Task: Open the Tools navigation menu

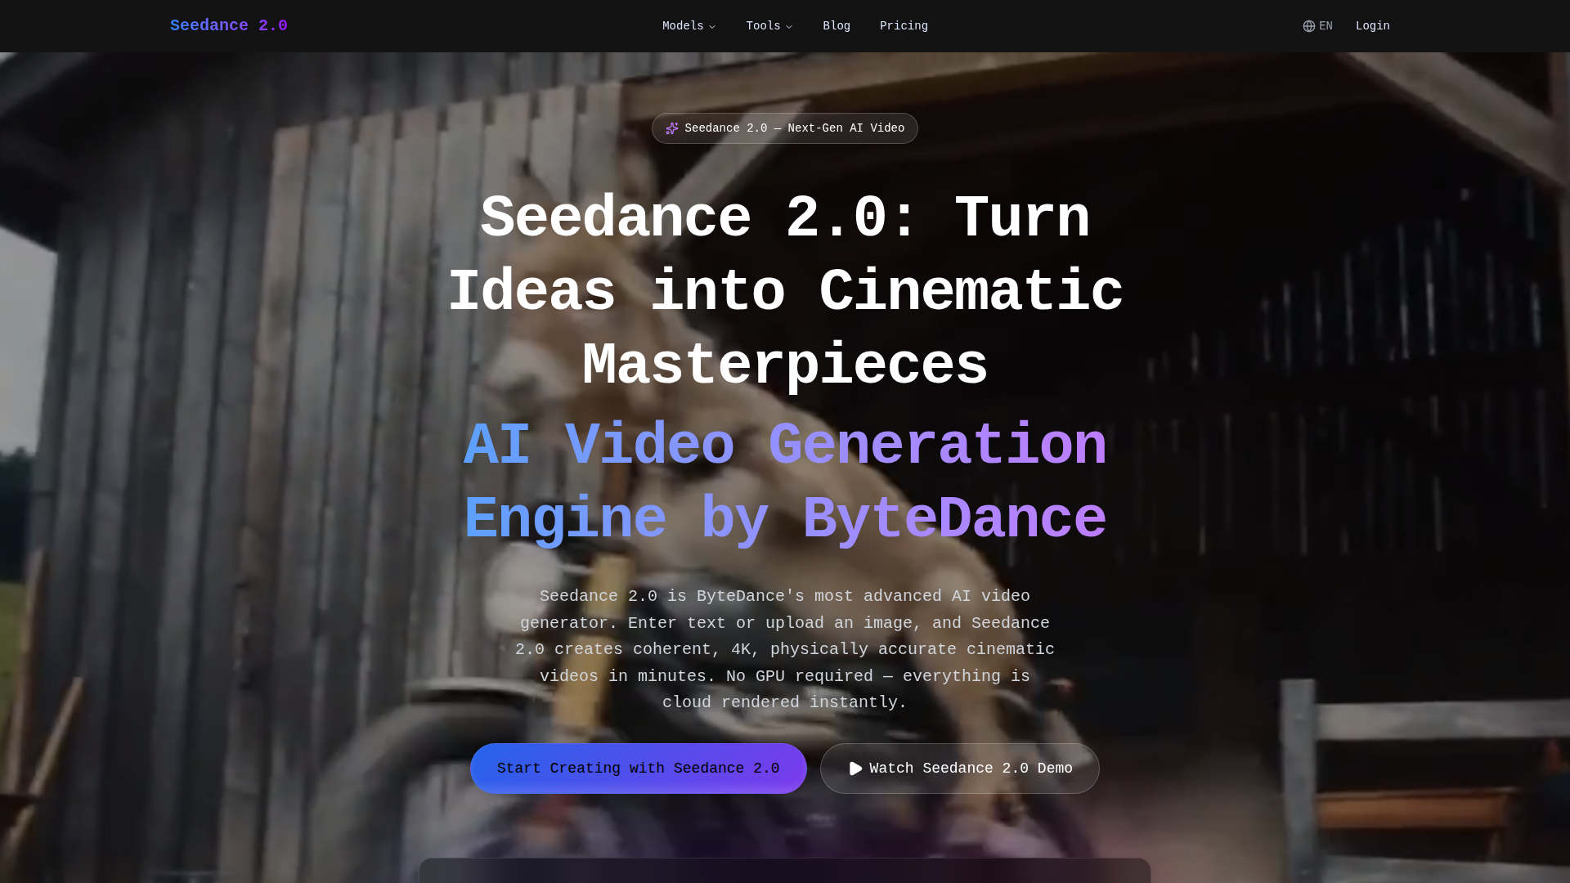Action: 763,26
